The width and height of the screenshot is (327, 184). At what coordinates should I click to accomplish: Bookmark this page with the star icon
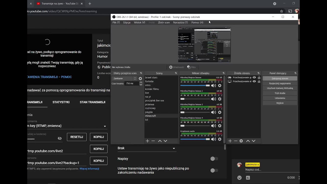(x=282, y=11)
